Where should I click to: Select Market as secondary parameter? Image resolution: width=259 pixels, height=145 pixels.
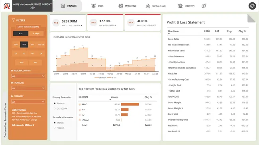pyautogui.click(x=55, y=123)
